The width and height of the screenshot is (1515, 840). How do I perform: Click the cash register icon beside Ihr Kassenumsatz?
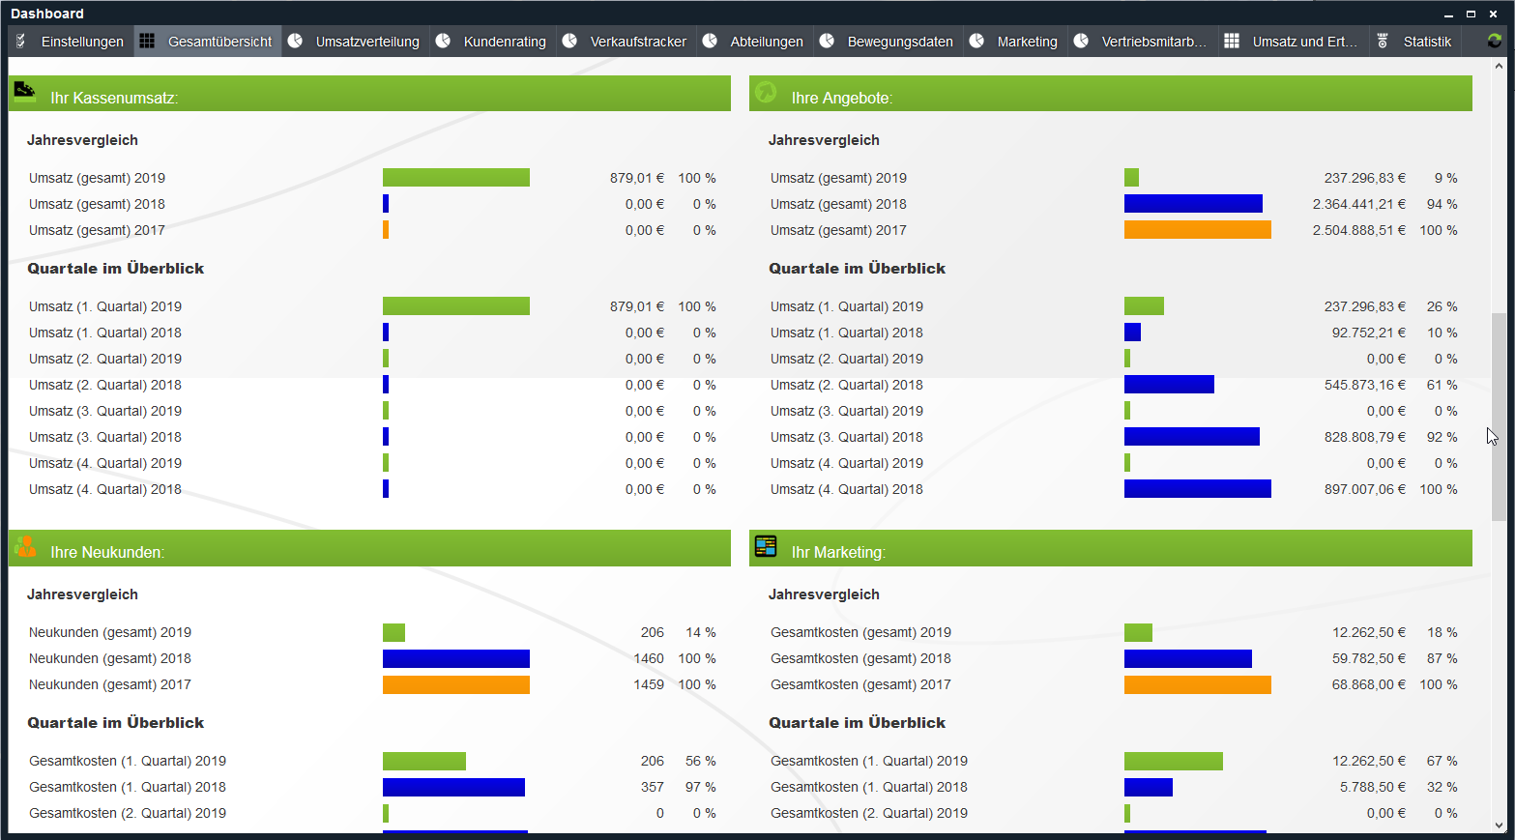tap(25, 92)
